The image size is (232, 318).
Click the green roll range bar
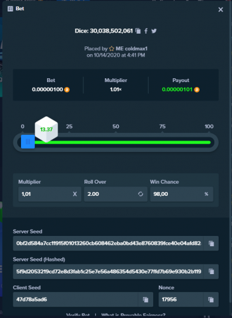123,142
